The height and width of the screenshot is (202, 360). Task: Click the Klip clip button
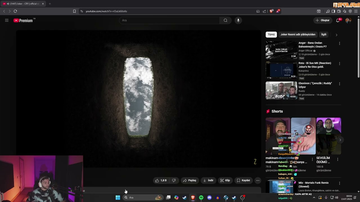[x=225, y=180]
